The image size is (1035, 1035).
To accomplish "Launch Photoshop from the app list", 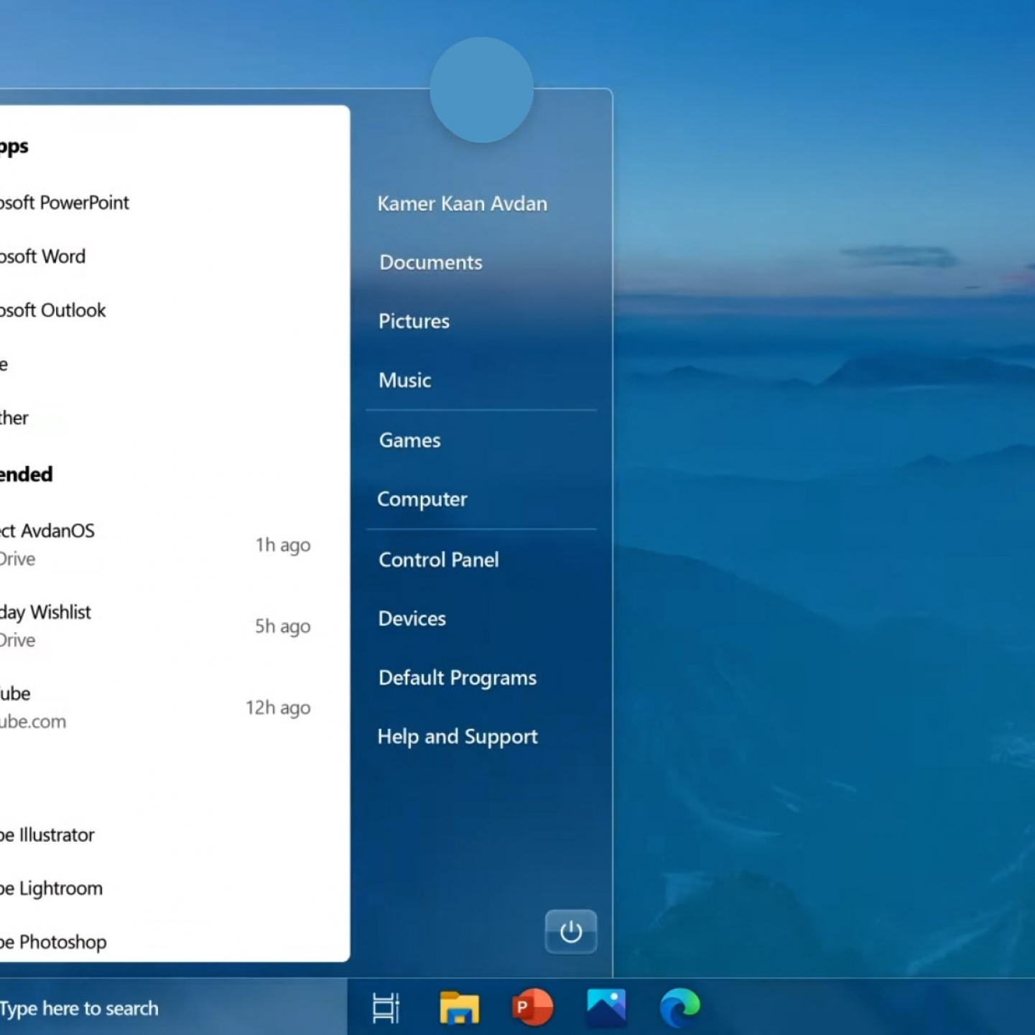I will (x=53, y=942).
